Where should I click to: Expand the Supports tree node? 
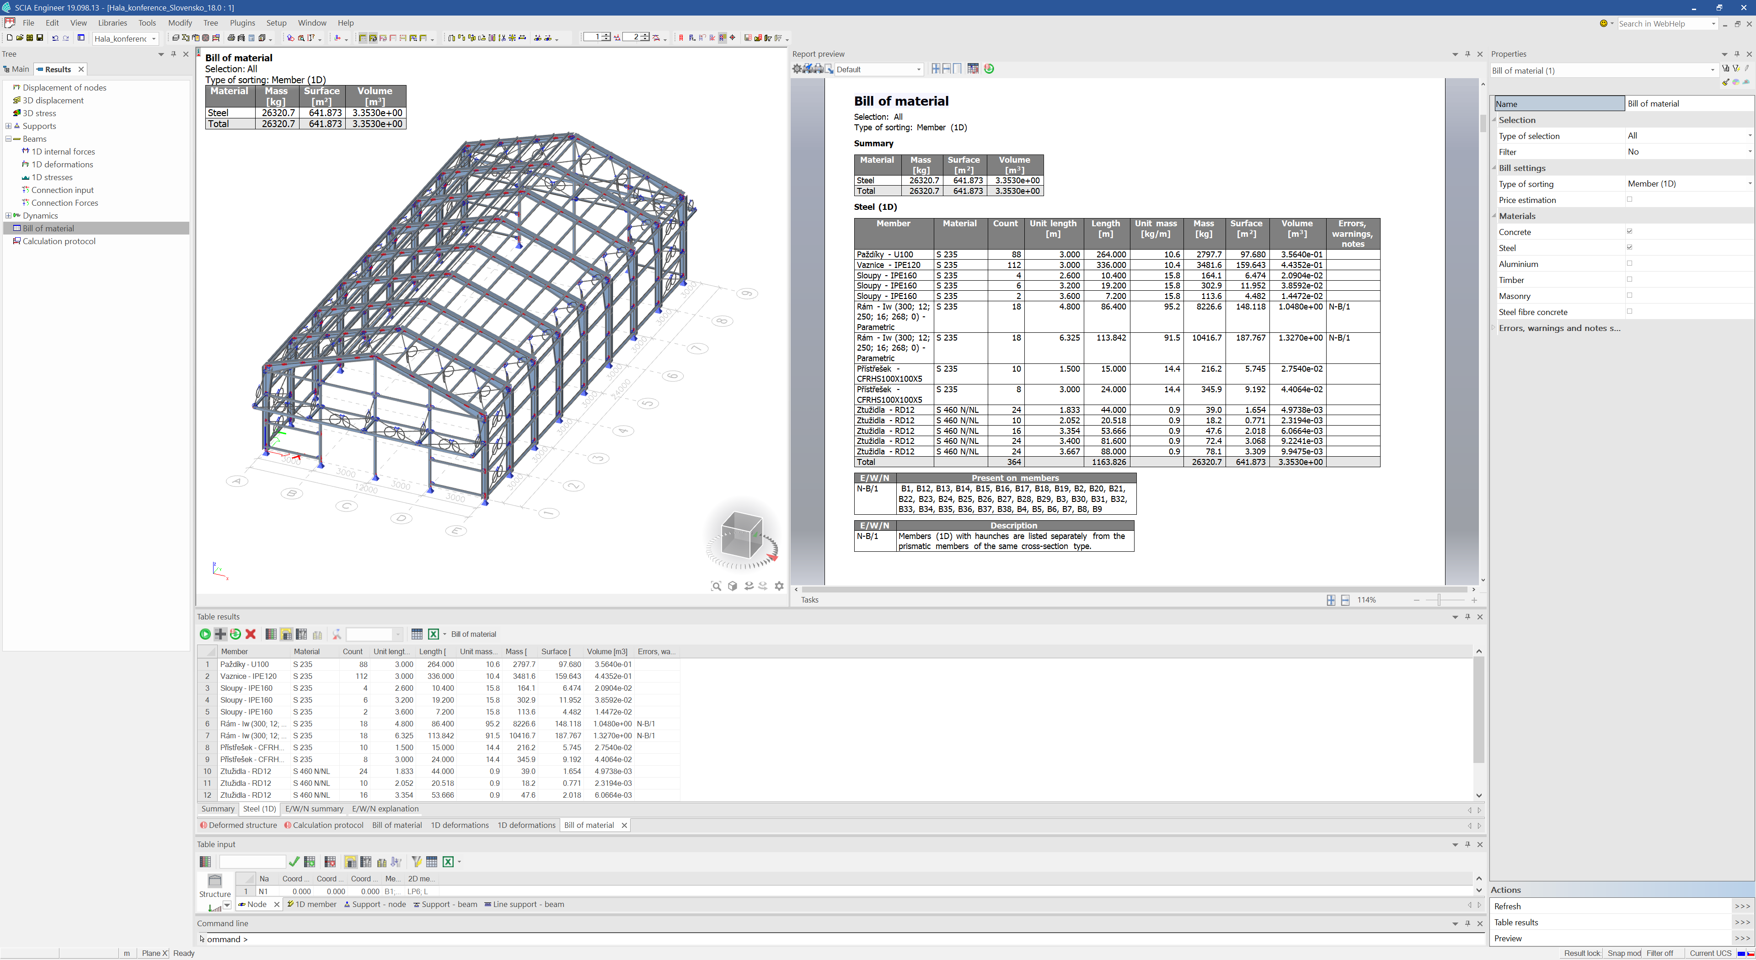click(x=8, y=126)
